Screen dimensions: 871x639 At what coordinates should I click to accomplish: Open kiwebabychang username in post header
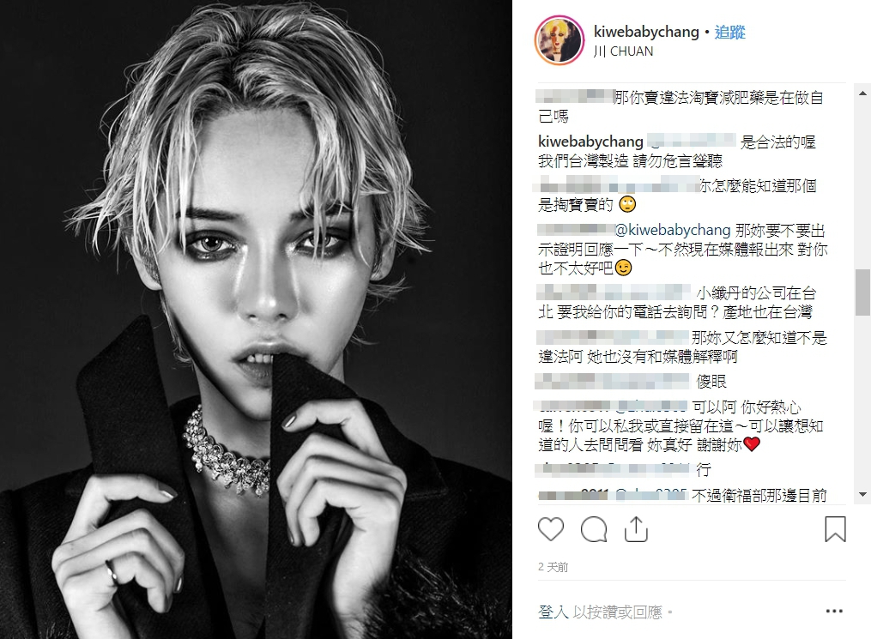[x=646, y=33]
